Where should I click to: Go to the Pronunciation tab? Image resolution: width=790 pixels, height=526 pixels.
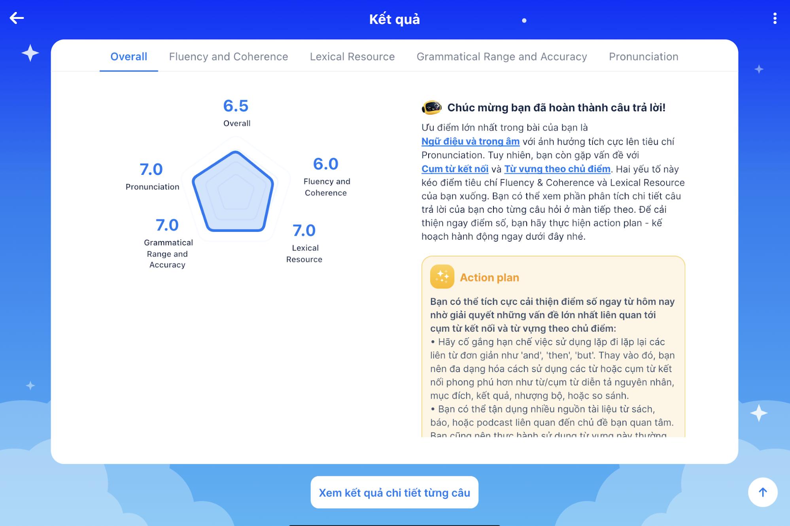(x=643, y=57)
